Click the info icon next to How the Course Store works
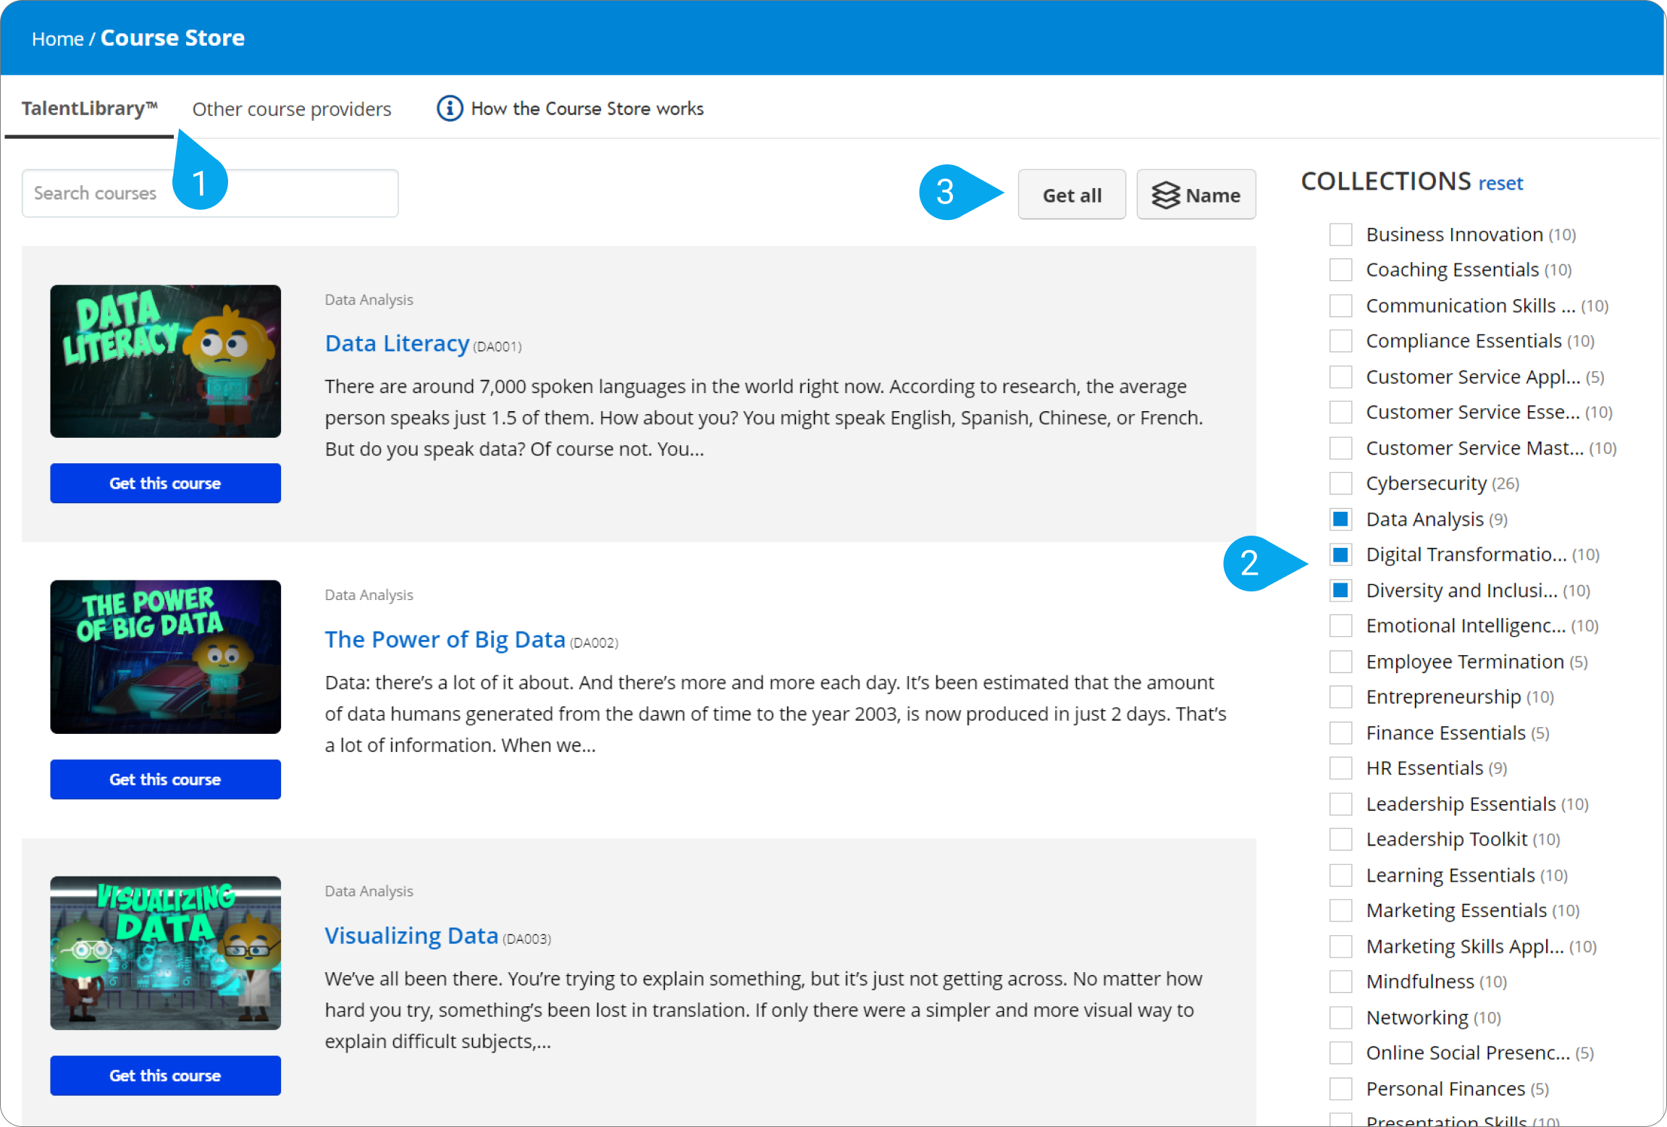 click(x=450, y=108)
